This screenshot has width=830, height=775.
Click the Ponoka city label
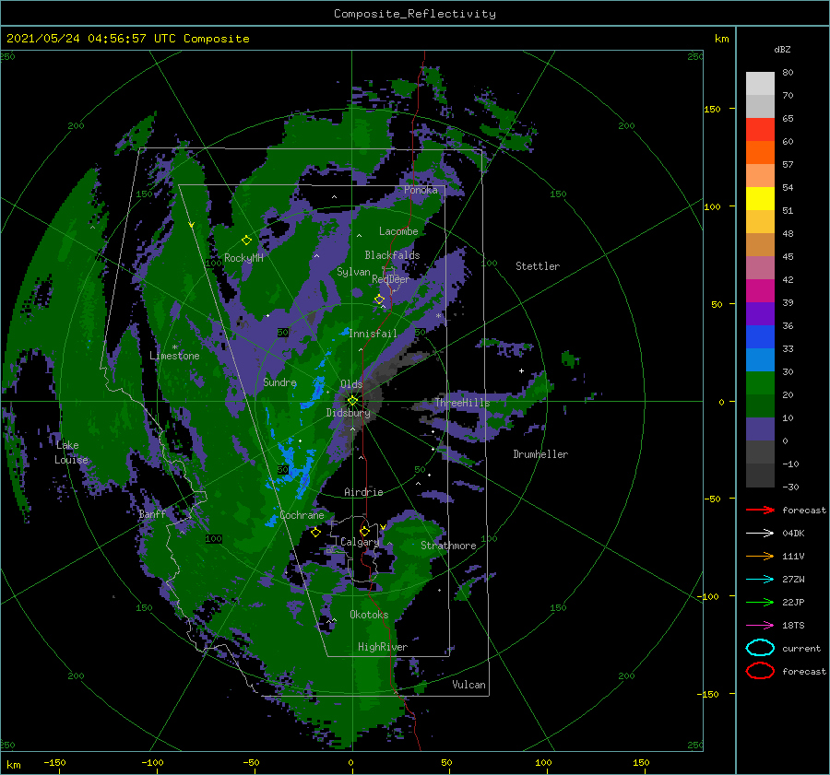(x=421, y=190)
